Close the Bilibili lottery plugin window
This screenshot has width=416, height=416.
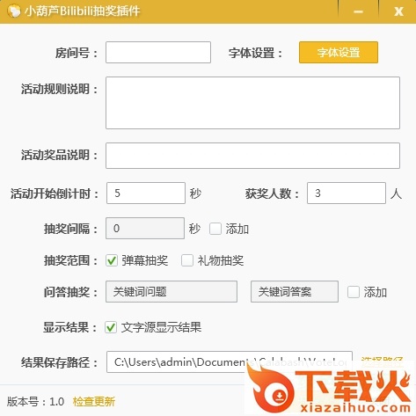click(398, 11)
